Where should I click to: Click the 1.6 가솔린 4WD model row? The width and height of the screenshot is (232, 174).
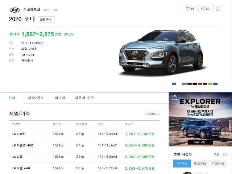pos(84,145)
